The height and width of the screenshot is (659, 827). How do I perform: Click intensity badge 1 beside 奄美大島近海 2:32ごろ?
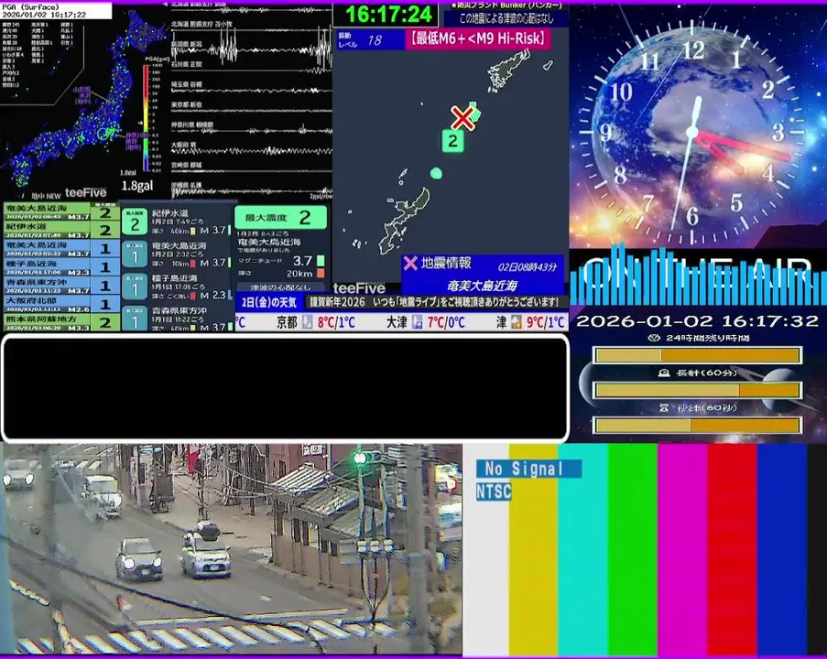[x=135, y=254]
